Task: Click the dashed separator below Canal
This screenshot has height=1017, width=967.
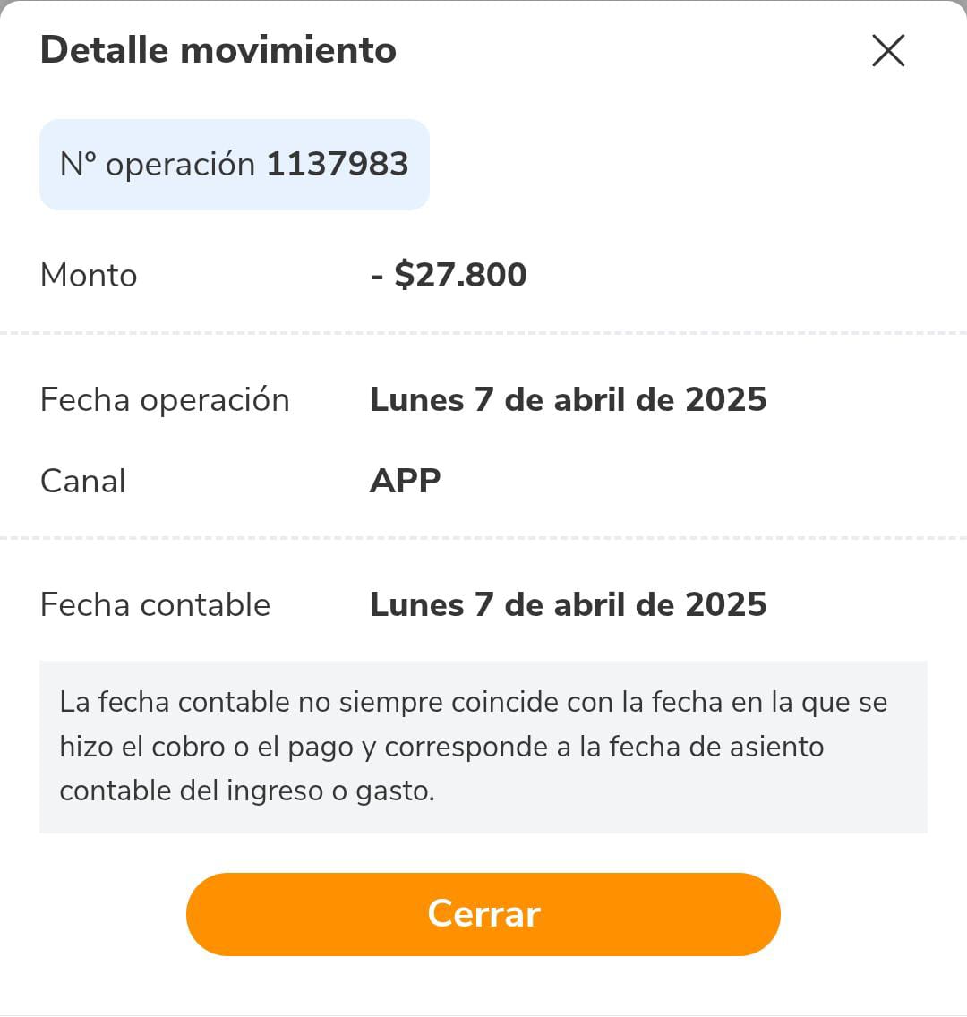Action: 483,538
